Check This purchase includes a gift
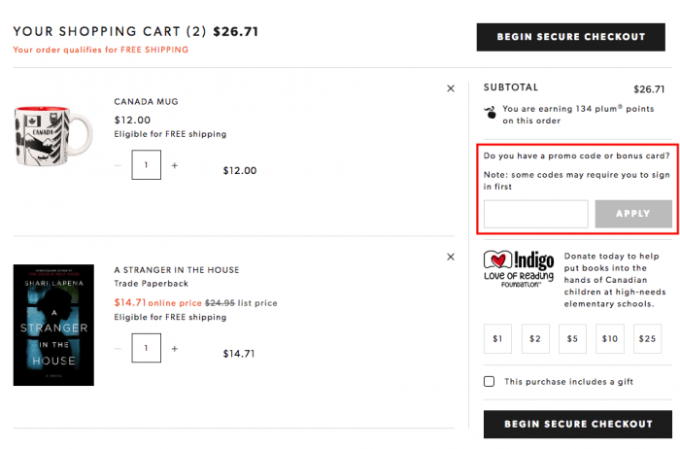 (489, 381)
